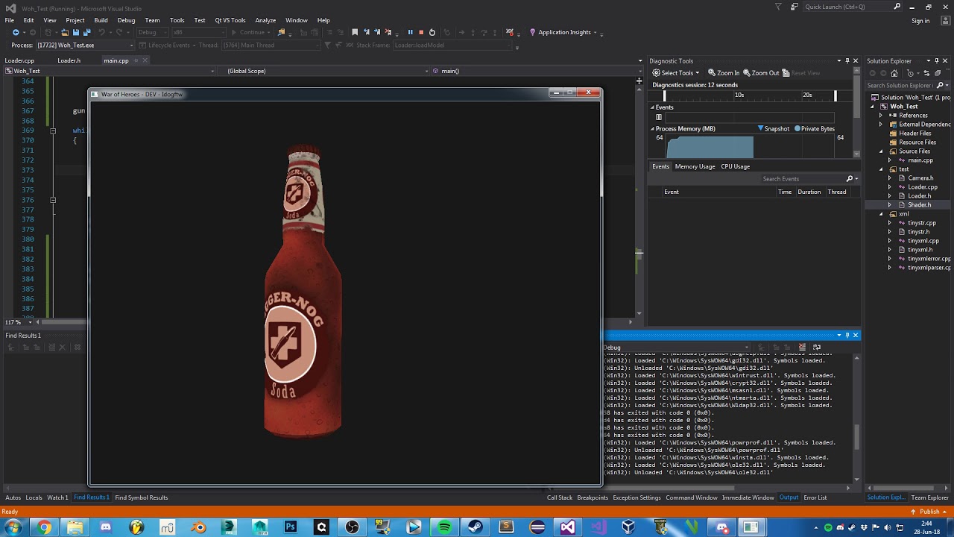Collapse code block at line 369

click(x=53, y=131)
